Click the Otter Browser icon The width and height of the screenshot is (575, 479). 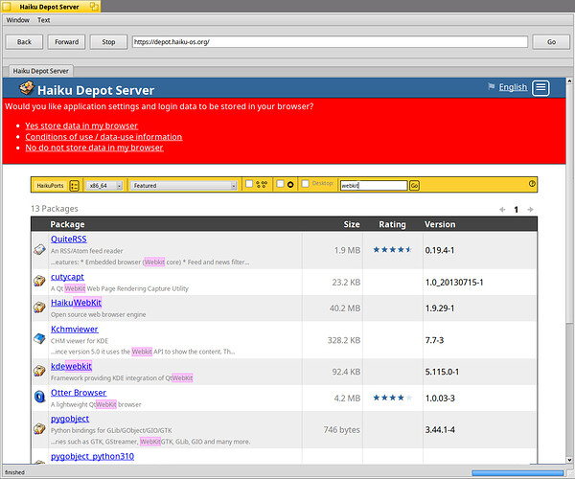[x=39, y=397]
